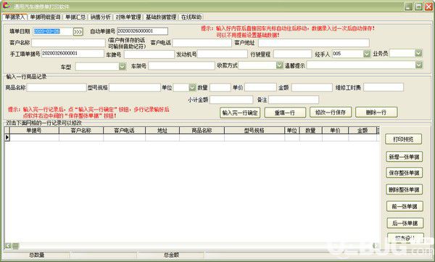Click the 单据号 column header

click(x=34, y=130)
